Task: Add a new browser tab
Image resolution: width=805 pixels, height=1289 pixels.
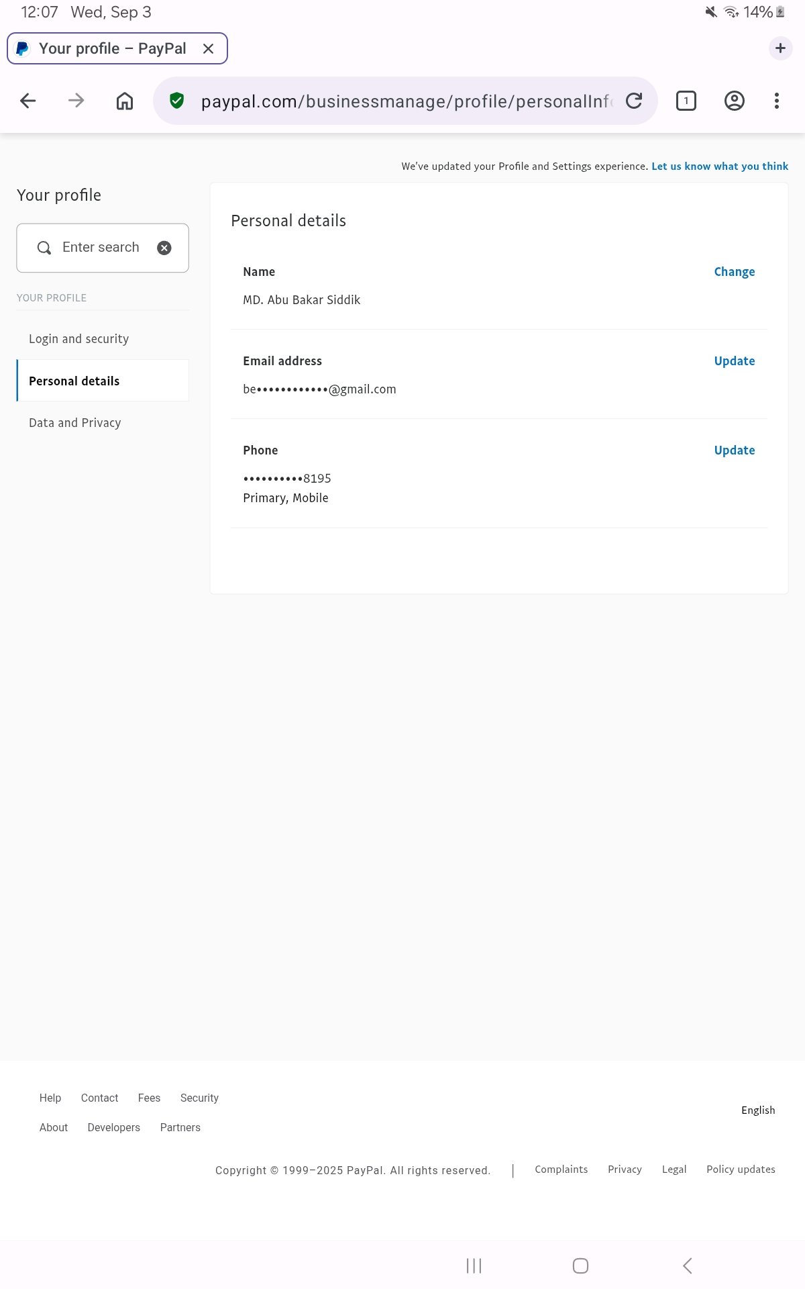Action: (780, 48)
